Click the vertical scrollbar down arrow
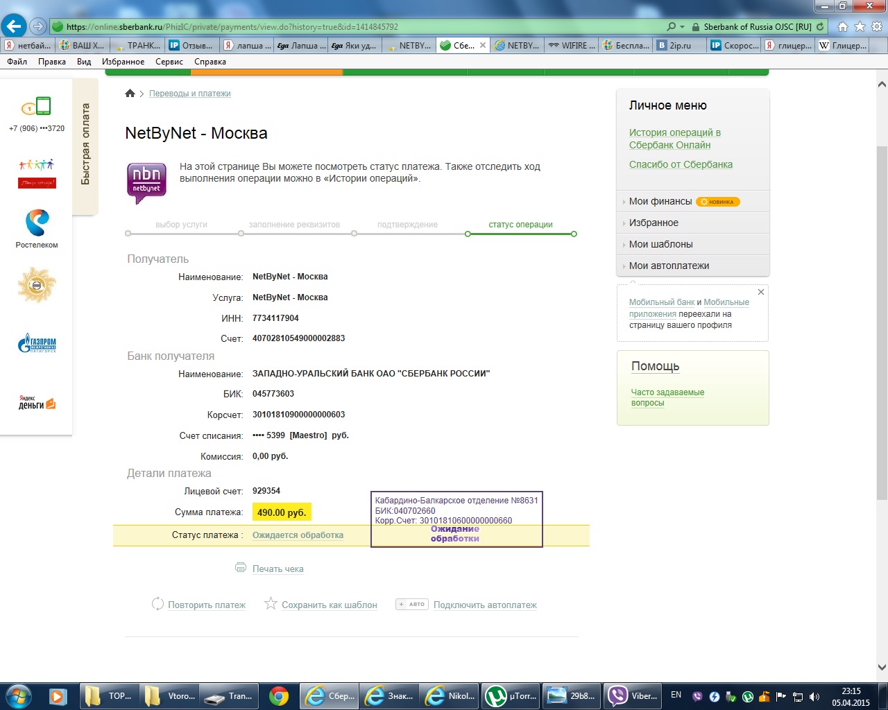The width and height of the screenshot is (888, 710). coord(882,668)
